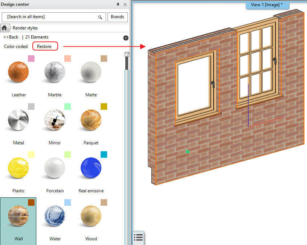Click the pink Leather color swatch
Viewport: 307px width, 245px height.
(31, 59)
